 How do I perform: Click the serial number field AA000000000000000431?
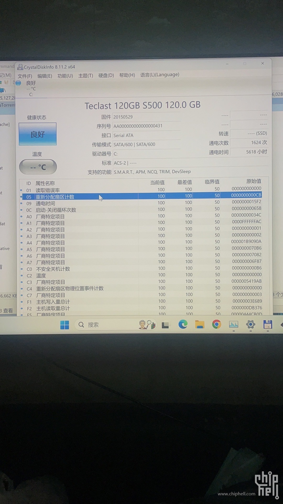tap(146, 126)
